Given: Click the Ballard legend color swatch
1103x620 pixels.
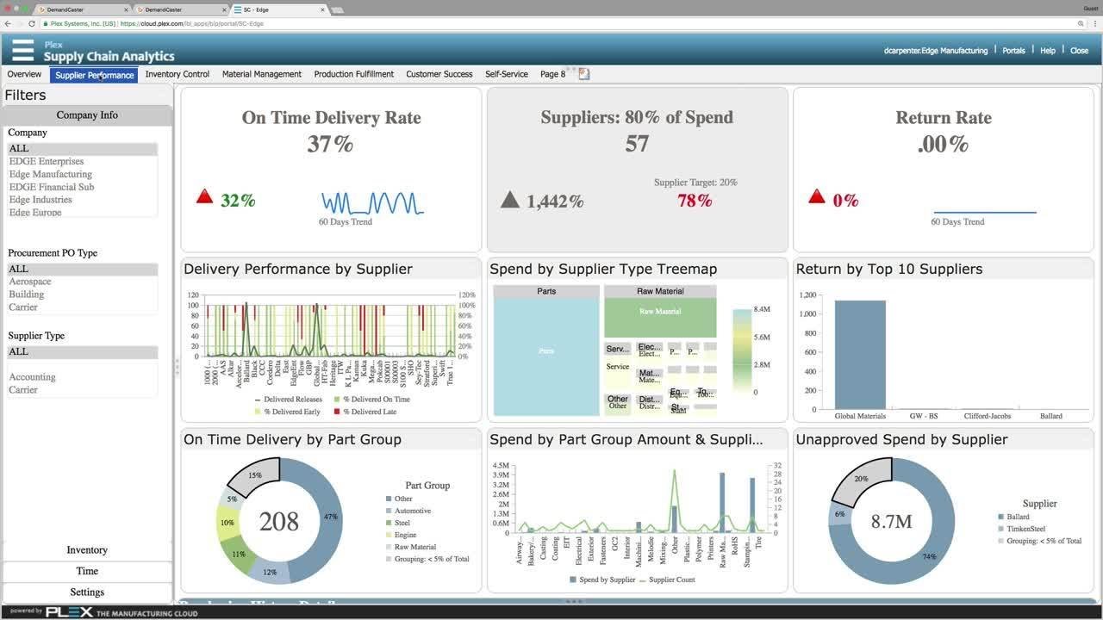Looking at the screenshot, I should pos(1000,517).
